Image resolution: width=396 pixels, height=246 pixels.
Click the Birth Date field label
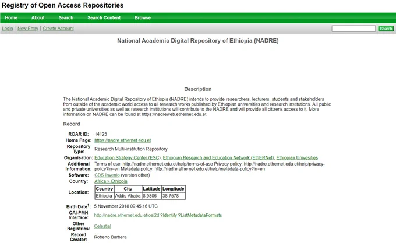[x=78, y=206]
